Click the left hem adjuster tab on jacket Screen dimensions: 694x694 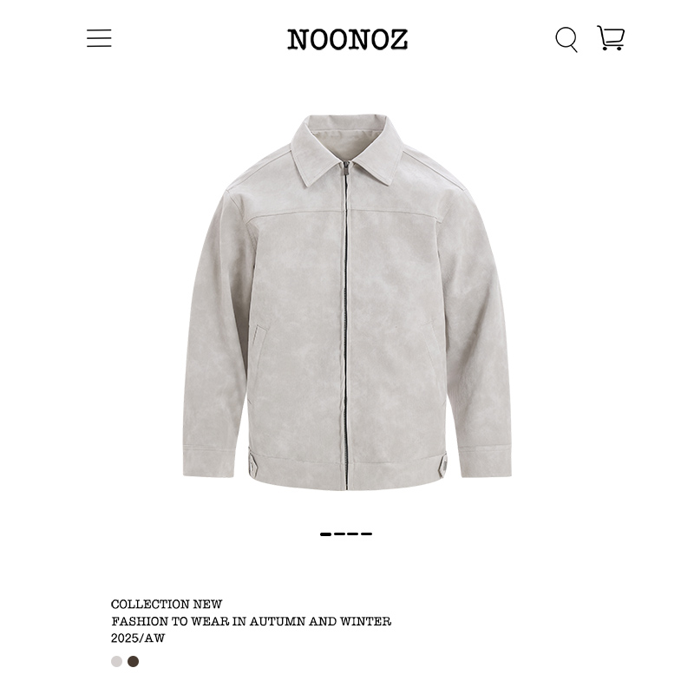click(x=252, y=463)
